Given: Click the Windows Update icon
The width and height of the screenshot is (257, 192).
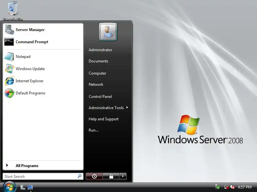Looking at the screenshot, I should click(9, 69).
